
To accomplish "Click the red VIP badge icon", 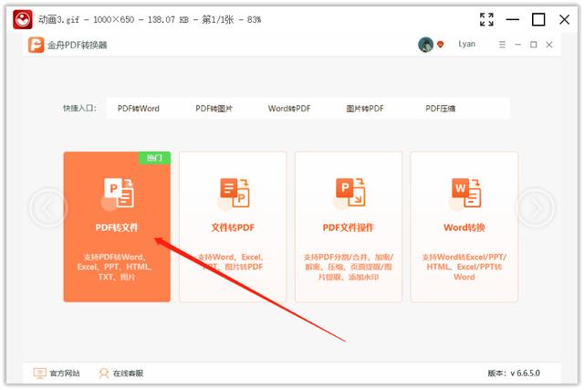I will pyautogui.click(x=440, y=45).
